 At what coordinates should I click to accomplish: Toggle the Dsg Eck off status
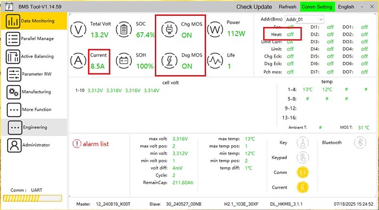point(291,64)
